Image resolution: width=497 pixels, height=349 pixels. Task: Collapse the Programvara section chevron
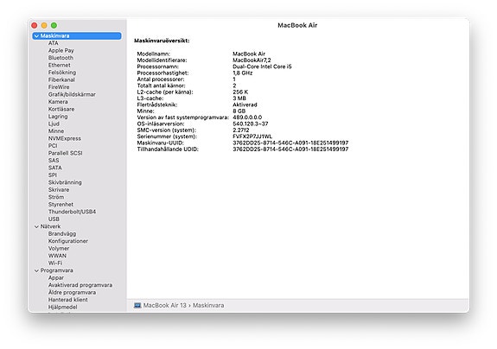[36, 270]
